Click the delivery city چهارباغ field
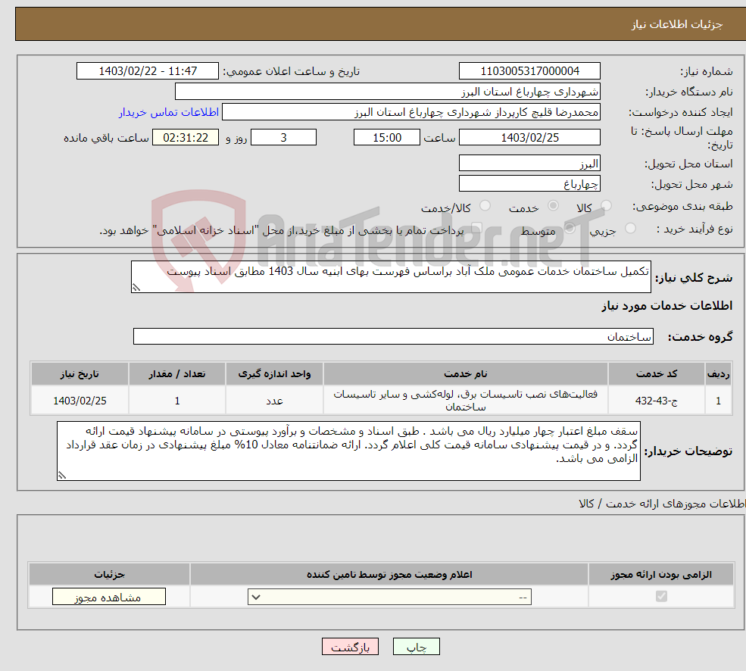 pos(529,184)
